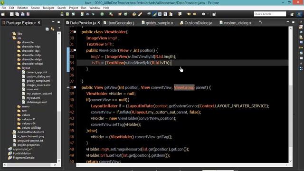The width and height of the screenshot is (304, 171).
Task: Switch to ItemGenerator.java editor tab
Action: pos(119,23)
